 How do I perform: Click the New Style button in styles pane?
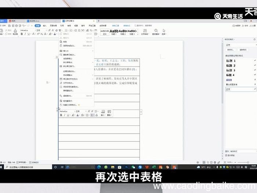(x=231, y=50)
